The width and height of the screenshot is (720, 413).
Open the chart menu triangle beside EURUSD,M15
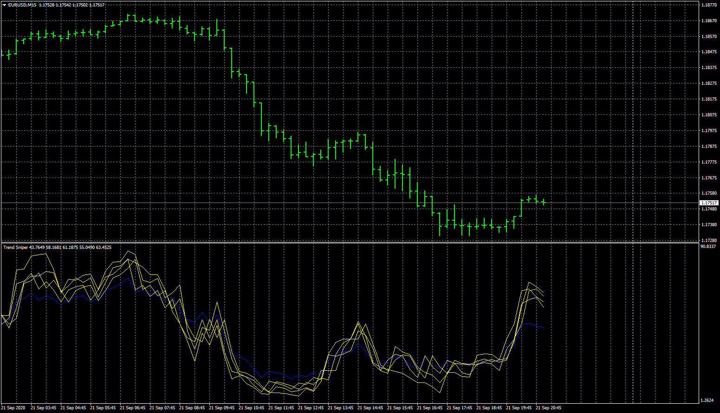coord(4,5)
